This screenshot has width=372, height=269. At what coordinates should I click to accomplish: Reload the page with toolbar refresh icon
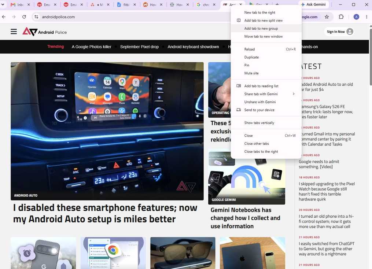24,17
